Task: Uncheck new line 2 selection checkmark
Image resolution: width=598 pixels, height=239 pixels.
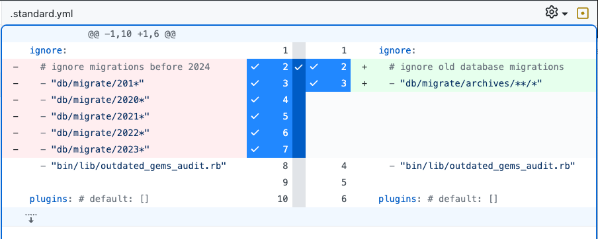Action: click(x=314, y=67)
